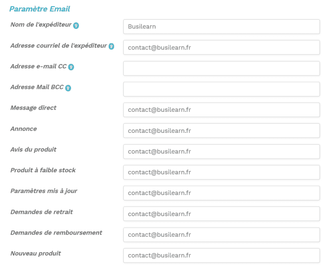This screenshot has width=328, height=267.
Task: Focus the Nom de l'expéditeur input field
Action: (x=221, y=27)
